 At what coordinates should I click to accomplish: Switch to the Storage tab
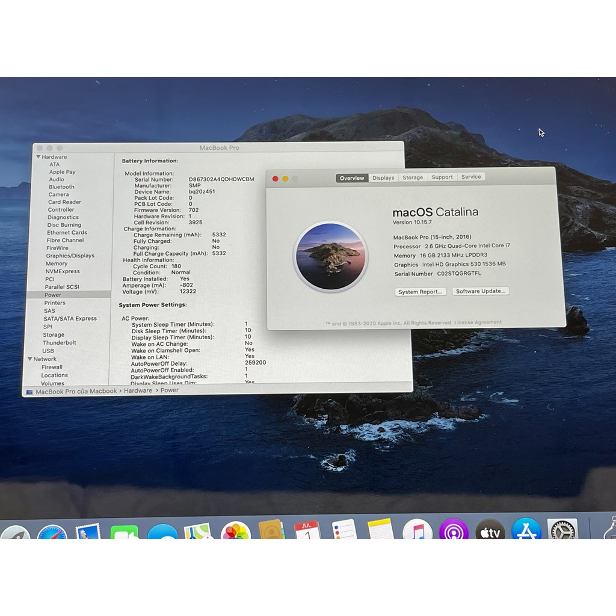413,177
